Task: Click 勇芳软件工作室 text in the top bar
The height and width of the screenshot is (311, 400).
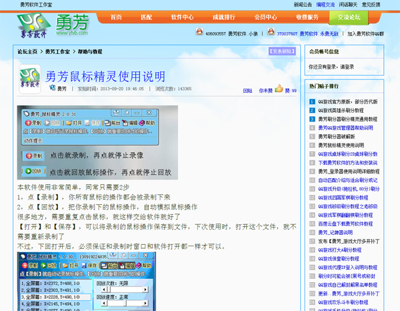Action: click(x=36, y=5)
